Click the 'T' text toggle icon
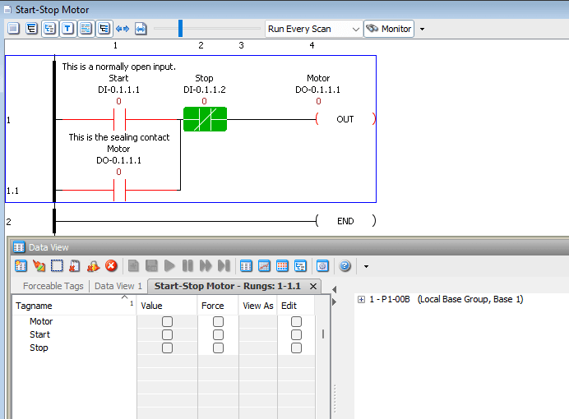Screen dimensions: 569x419 67,29
